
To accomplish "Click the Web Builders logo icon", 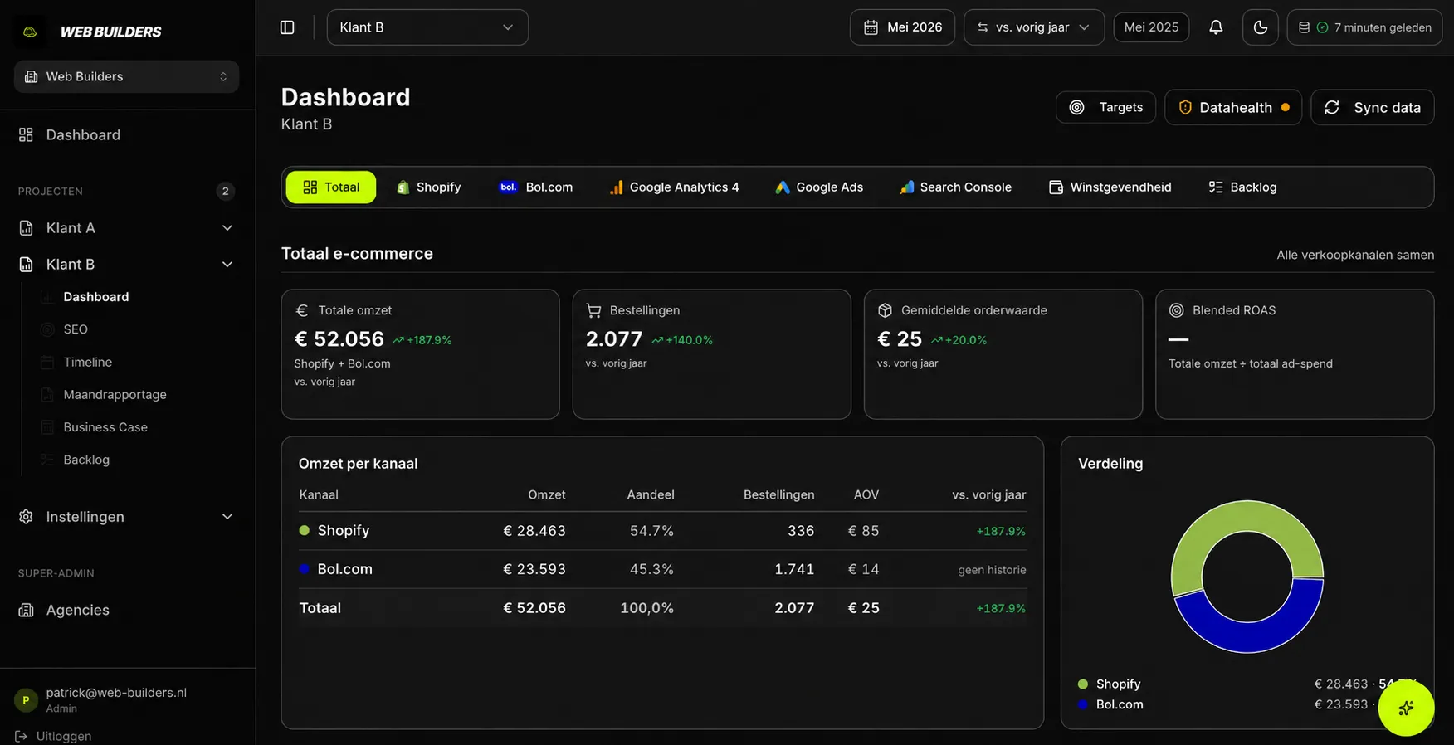I will pos(30,32).
